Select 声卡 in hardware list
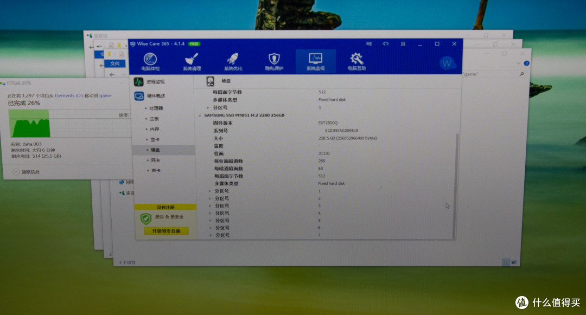The image size is (586, 315). click(156, 171)
